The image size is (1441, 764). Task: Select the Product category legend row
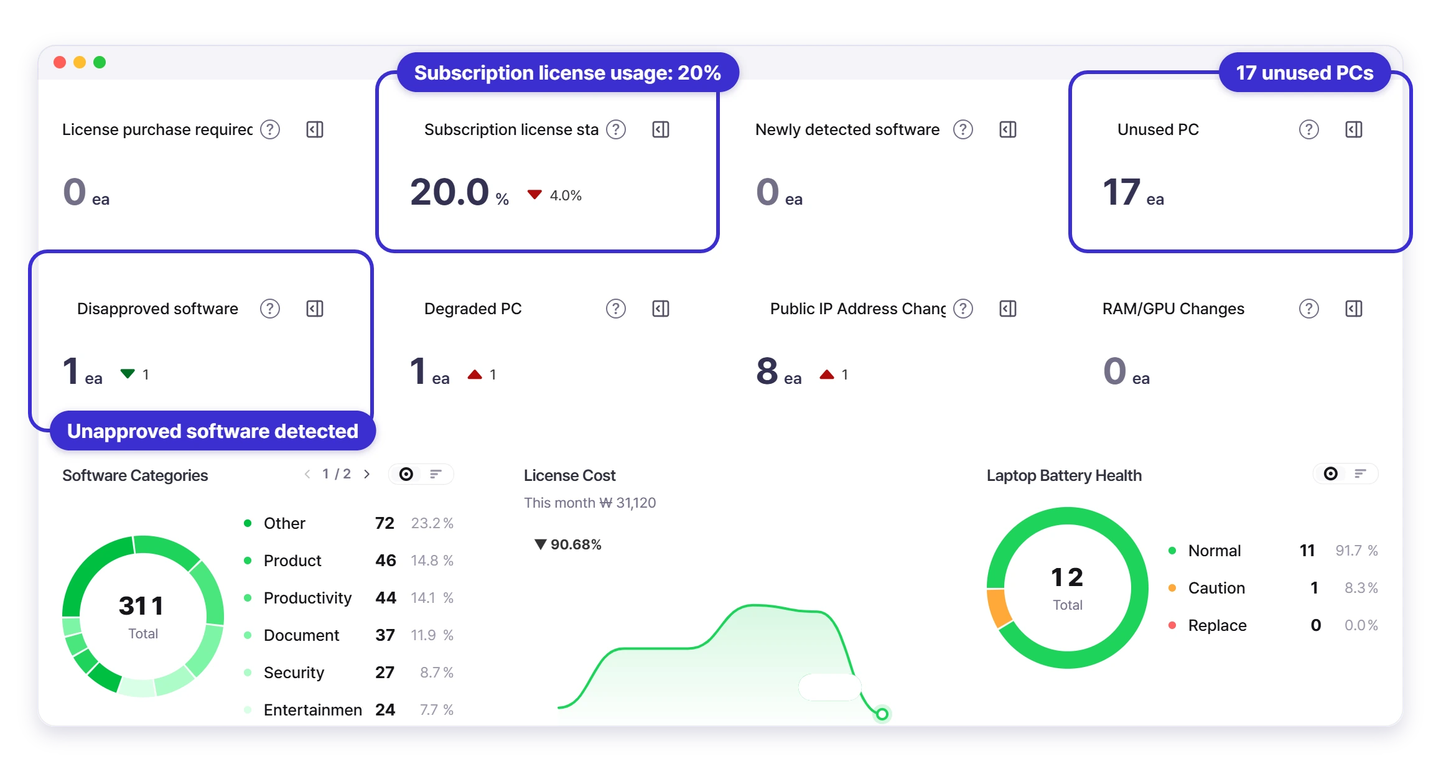point(348,561)
